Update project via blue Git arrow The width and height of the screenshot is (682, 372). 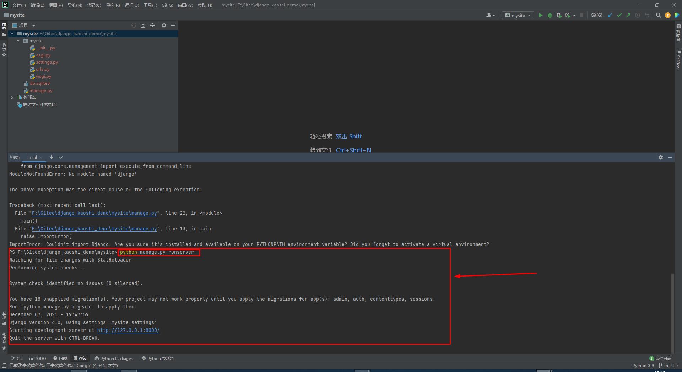610,15
